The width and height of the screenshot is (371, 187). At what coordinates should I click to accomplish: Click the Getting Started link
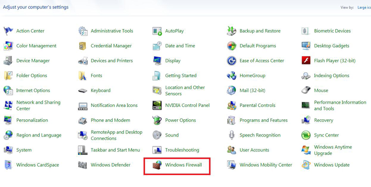point(181,76)
